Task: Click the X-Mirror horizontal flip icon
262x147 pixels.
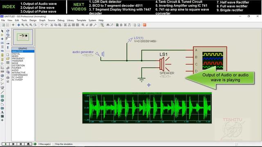Action: (8, 44)
